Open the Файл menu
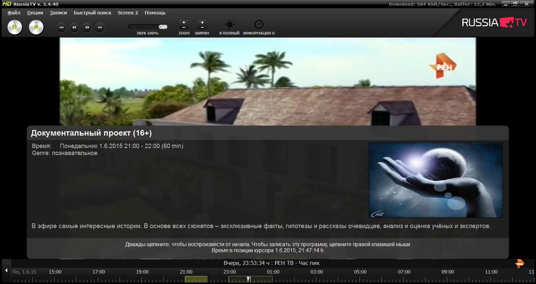Viewport: 536px width, 284px height. point(14,13)
